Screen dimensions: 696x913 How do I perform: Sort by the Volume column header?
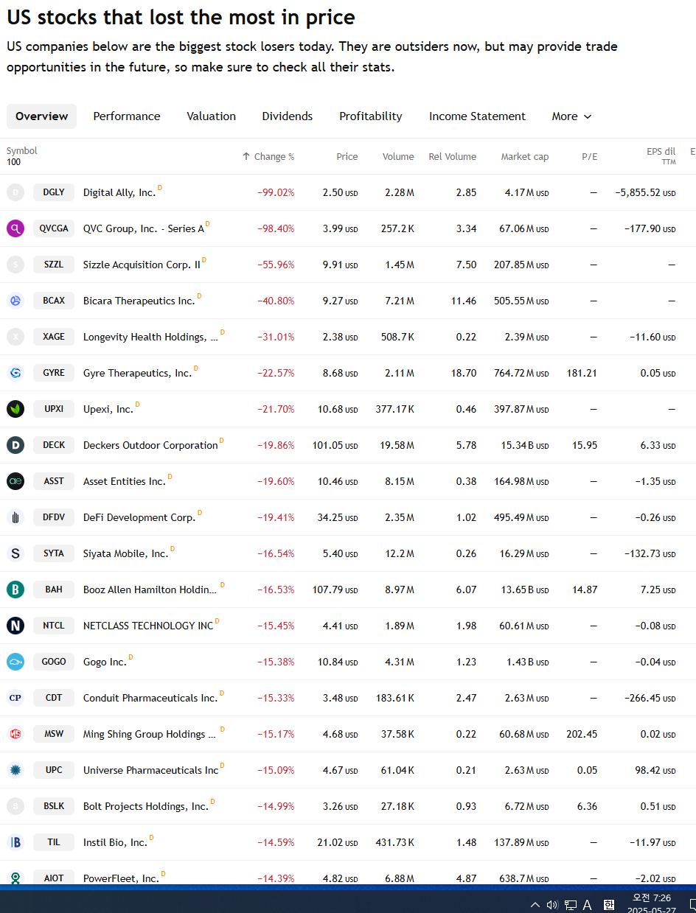tap(398, 156)
